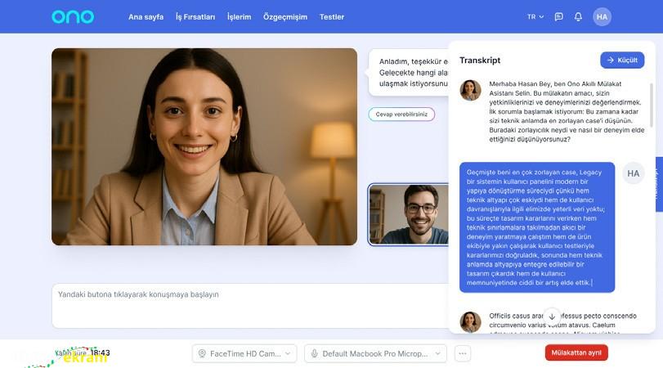Click the Transkript panel heading
This screenshot has height=368, width=663.
pyautogui.click(x=480, y=60)
